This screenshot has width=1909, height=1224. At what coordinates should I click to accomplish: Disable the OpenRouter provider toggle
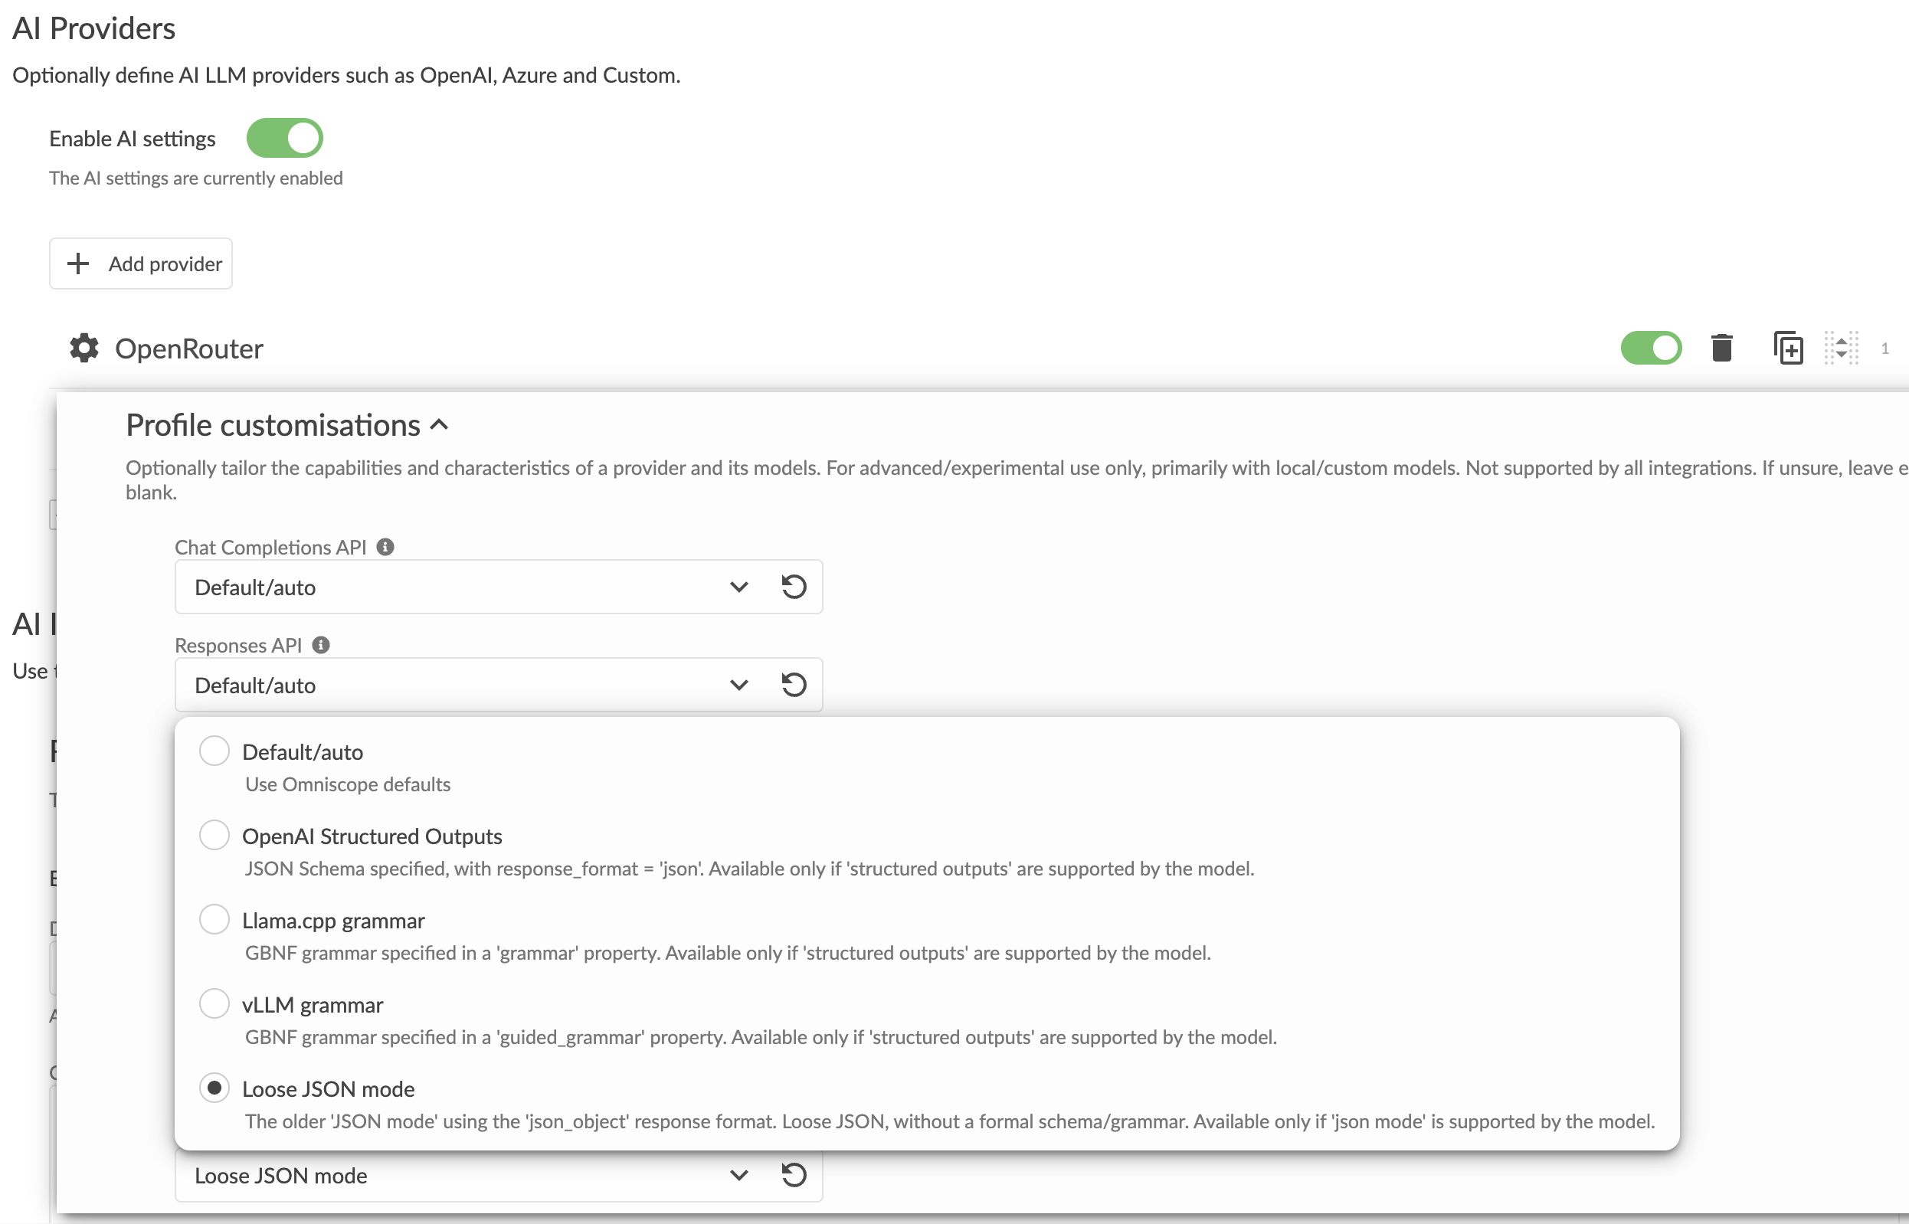1651,348
